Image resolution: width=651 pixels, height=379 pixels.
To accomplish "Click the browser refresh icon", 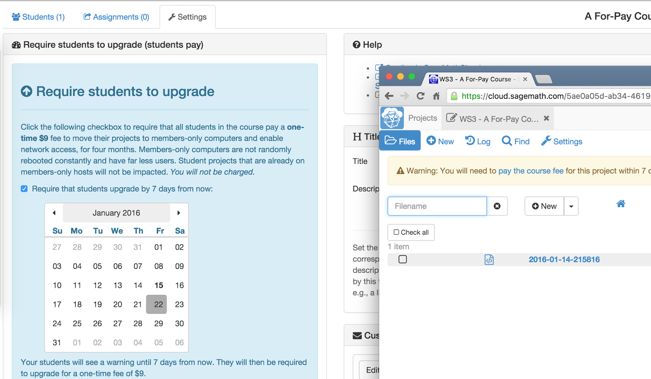I will (420, 96).
